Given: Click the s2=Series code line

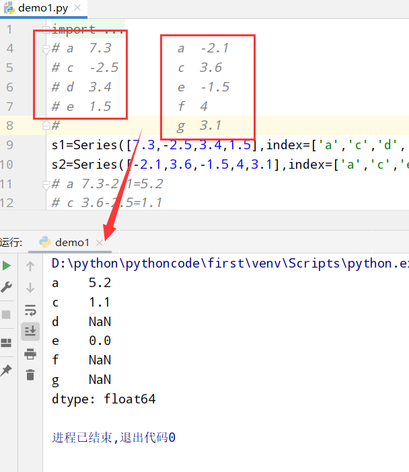Looking at the screenshot, I should coord(230,165).
